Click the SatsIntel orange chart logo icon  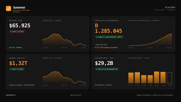[9, 9]
